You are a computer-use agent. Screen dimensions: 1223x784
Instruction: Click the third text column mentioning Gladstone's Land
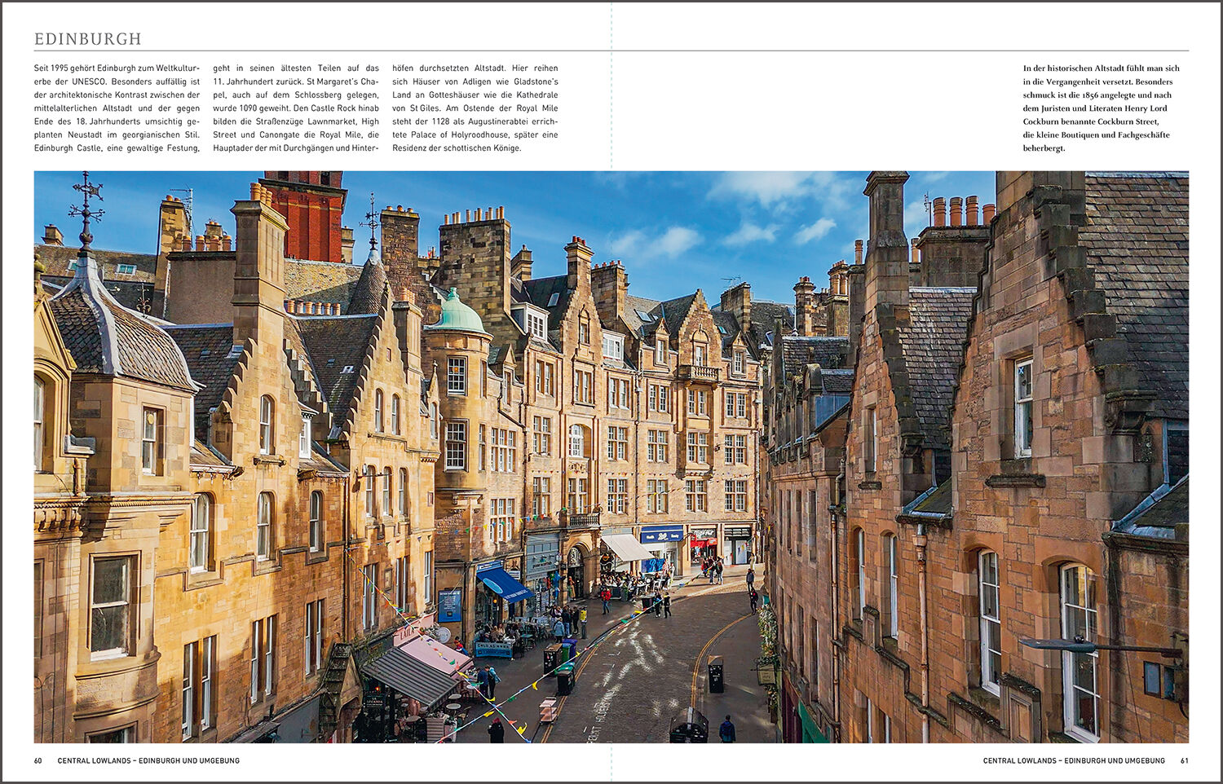[475, 108]
